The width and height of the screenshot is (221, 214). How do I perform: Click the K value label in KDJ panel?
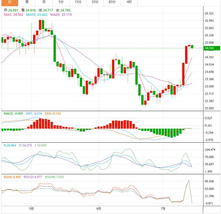click(10, 145)
